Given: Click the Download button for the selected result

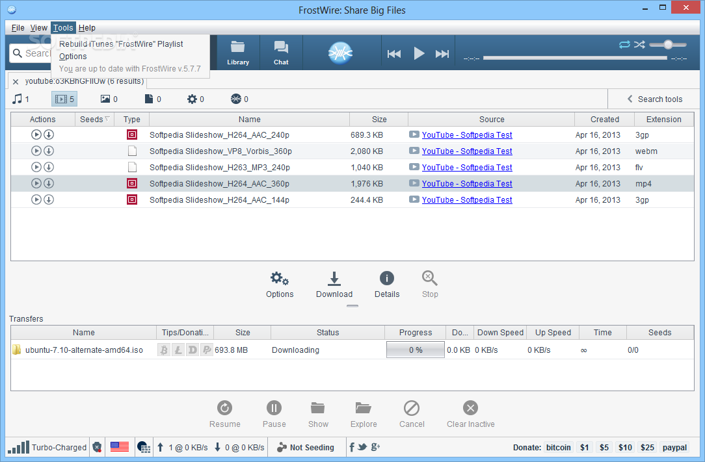Looking at the screenshot, I should coord(334,285).
